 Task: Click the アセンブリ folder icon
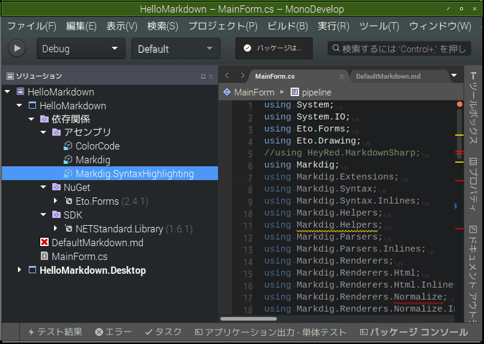tap(56, 132)
